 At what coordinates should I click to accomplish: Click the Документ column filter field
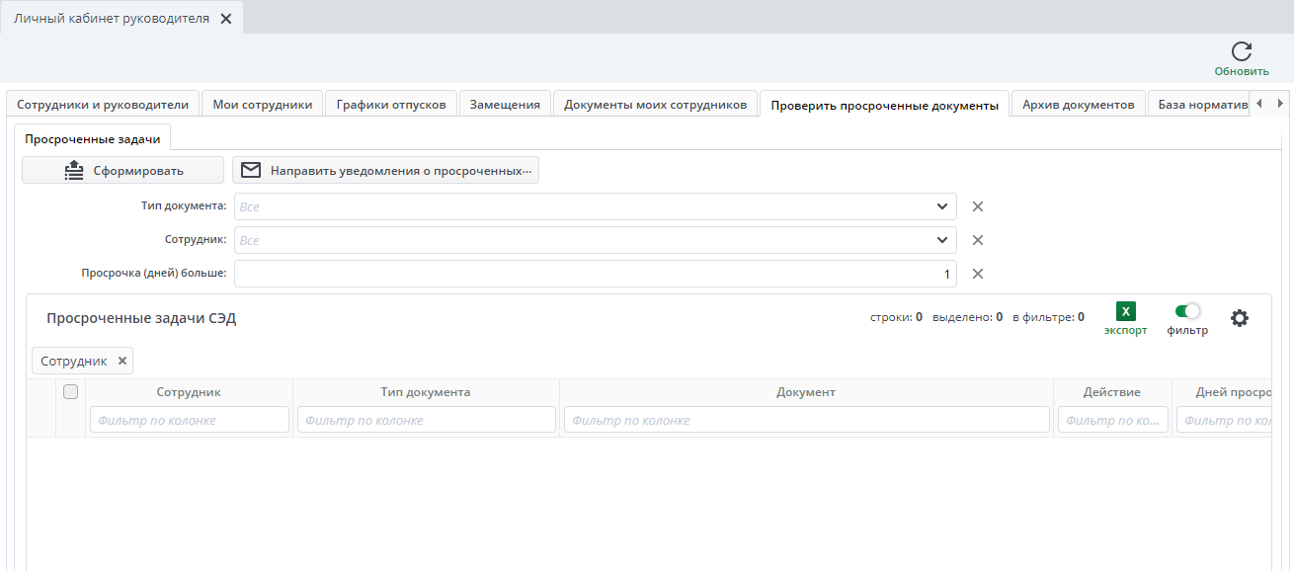pos(806,420)
